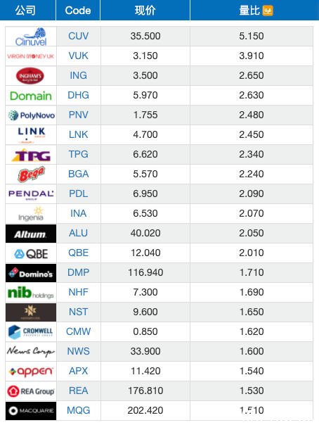The width and height of the screenshot is (319, 425).
Task: Select the Macquarie logo
Action: tap(31, 411)
